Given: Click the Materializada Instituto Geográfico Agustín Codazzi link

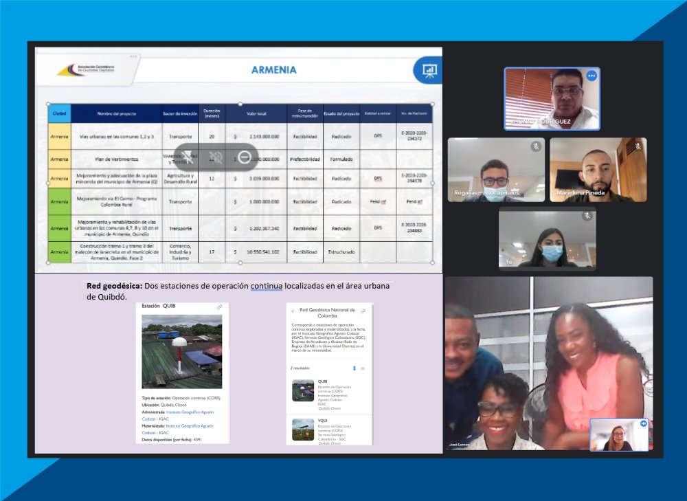Looking at the screenshot, I should (177, 429).
